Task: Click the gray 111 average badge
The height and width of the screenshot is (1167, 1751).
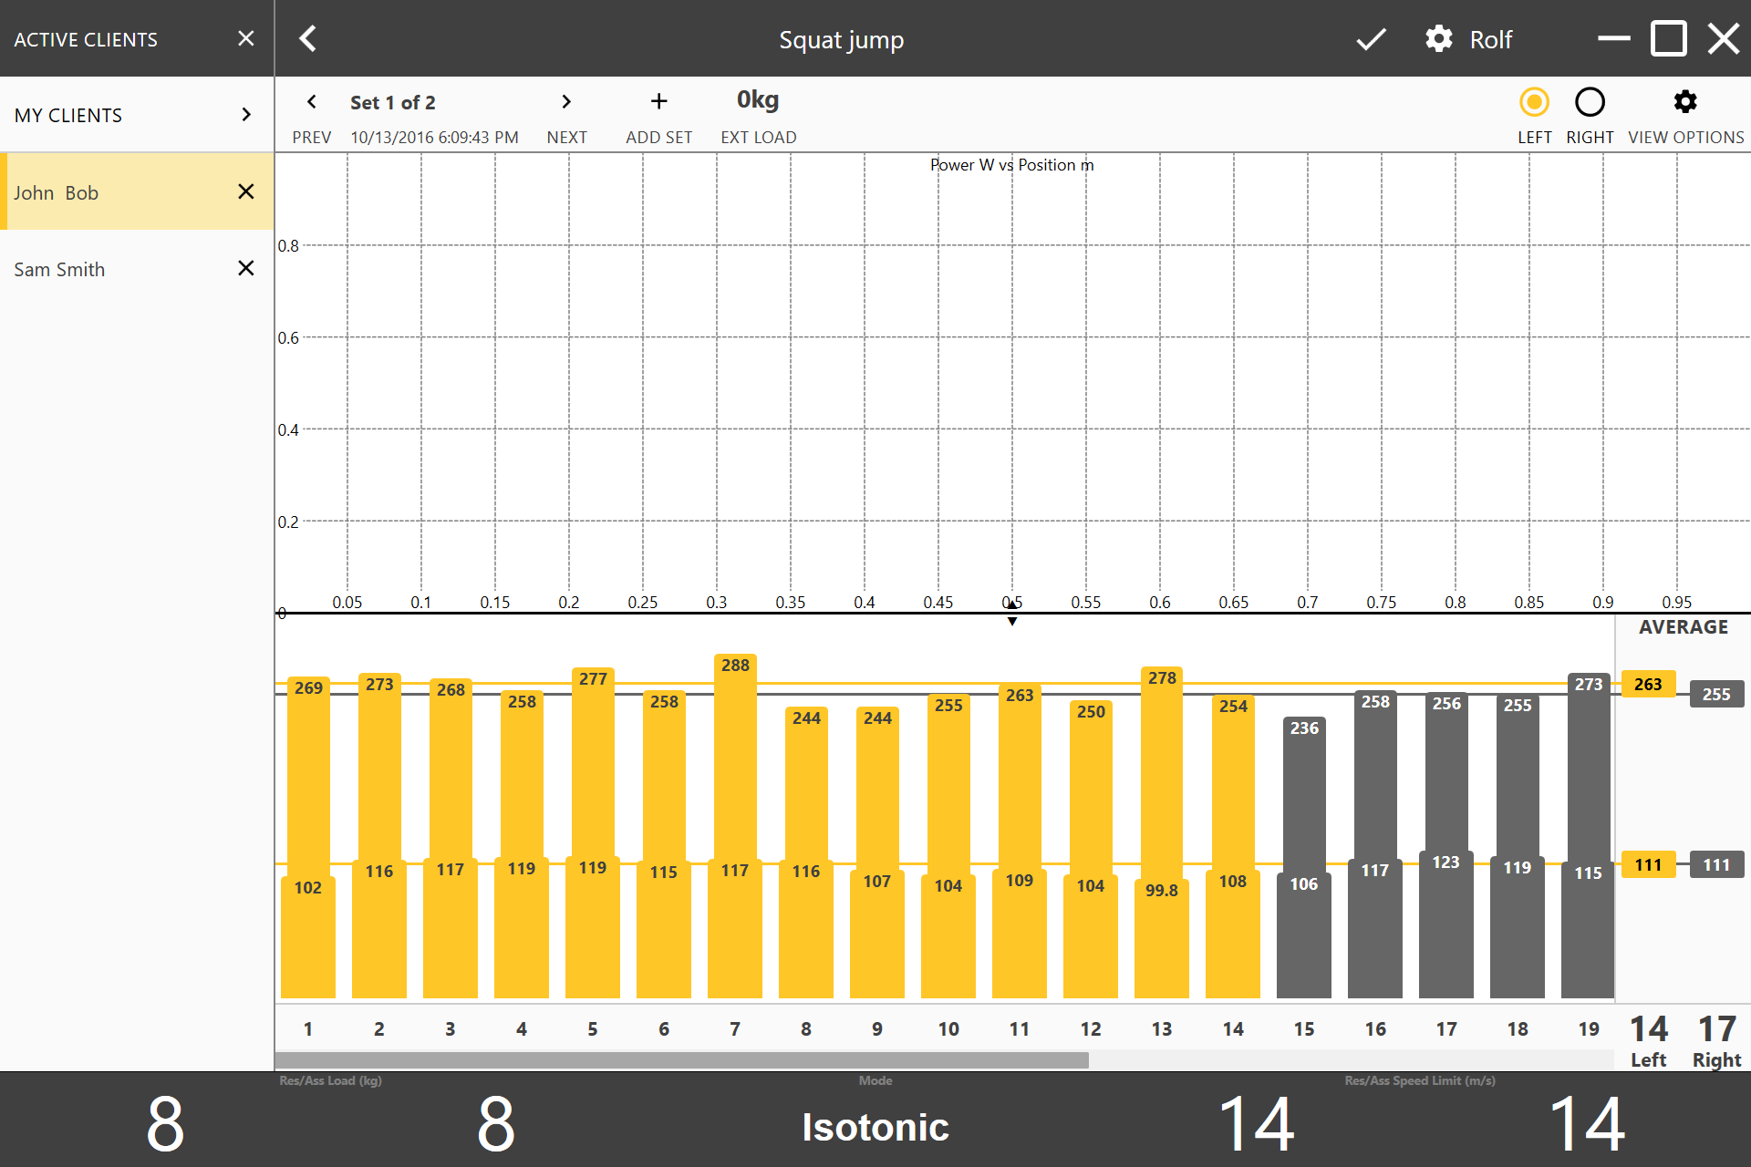Action: (1716, 864)
